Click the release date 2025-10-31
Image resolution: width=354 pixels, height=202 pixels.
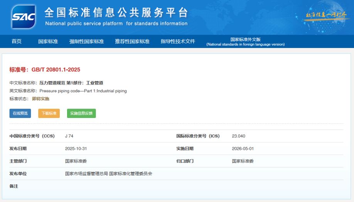[76, 149]
